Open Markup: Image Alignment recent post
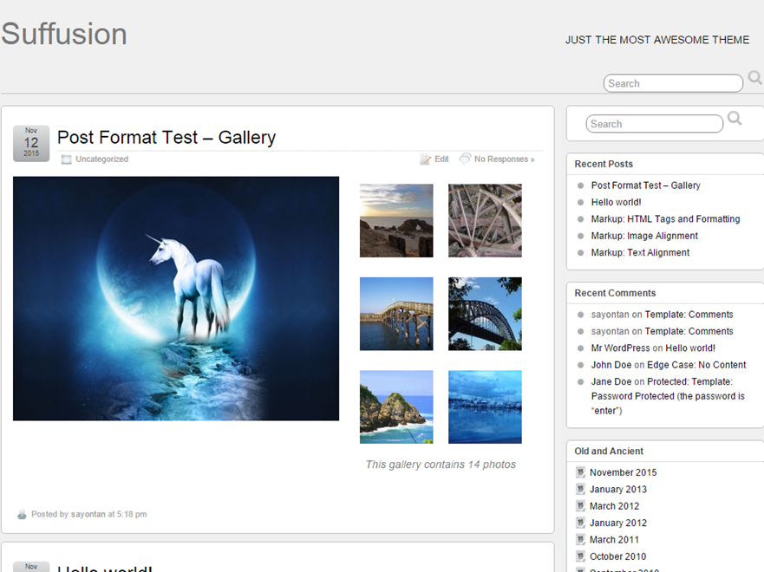Screen dimensions: 764x572 pos(644,236)
